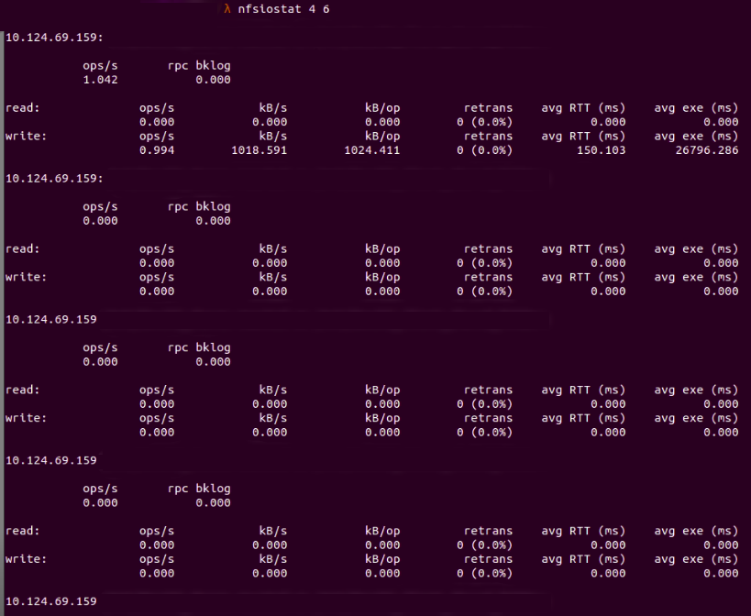Click the "nfsiostat 4 6" command text

pos(282,10)
